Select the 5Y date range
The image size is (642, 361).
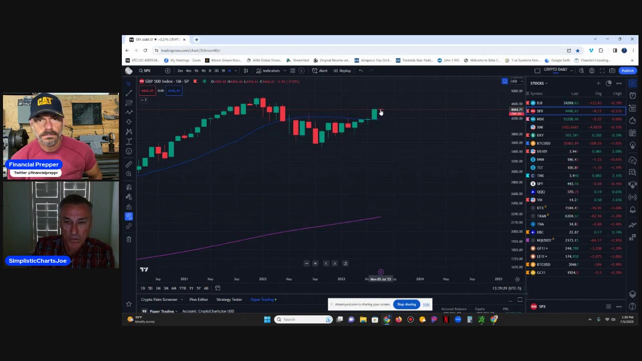(x=199, y=288)
